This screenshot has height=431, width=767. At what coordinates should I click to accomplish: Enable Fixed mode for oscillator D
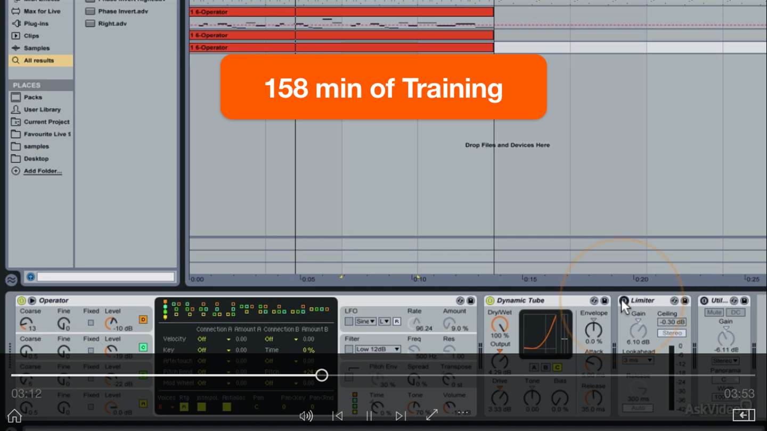[x=91, y=322]
